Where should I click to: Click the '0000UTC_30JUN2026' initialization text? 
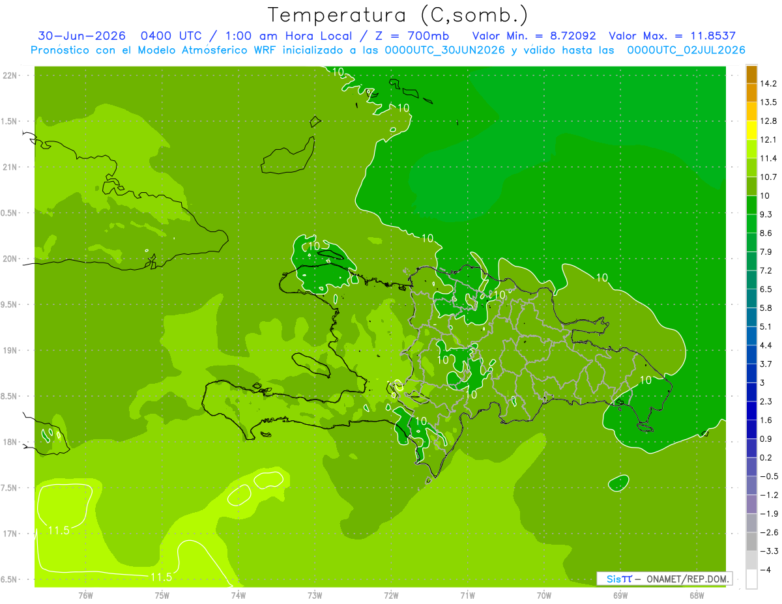(x=445, y=50)
